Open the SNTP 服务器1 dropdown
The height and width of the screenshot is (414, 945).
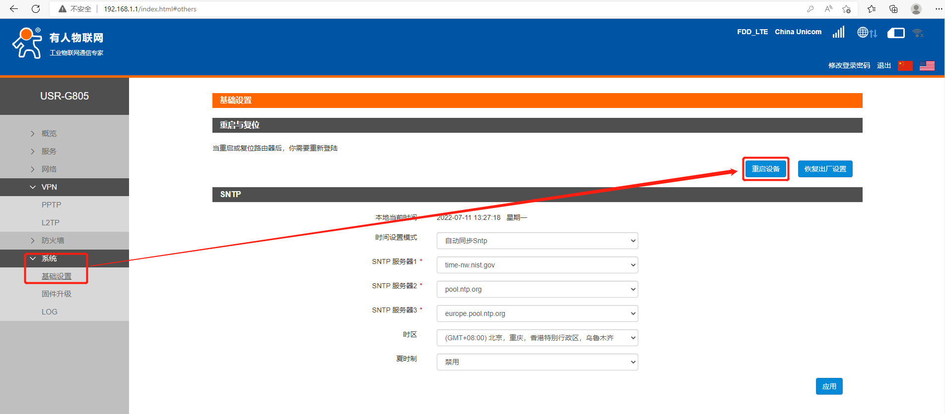[537, 265]
